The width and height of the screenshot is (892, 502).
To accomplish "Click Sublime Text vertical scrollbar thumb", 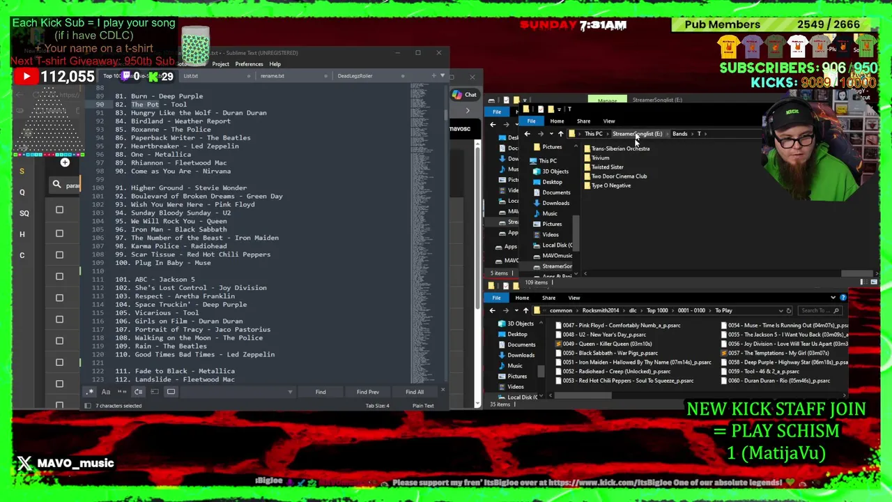I will tap(445, 114).
